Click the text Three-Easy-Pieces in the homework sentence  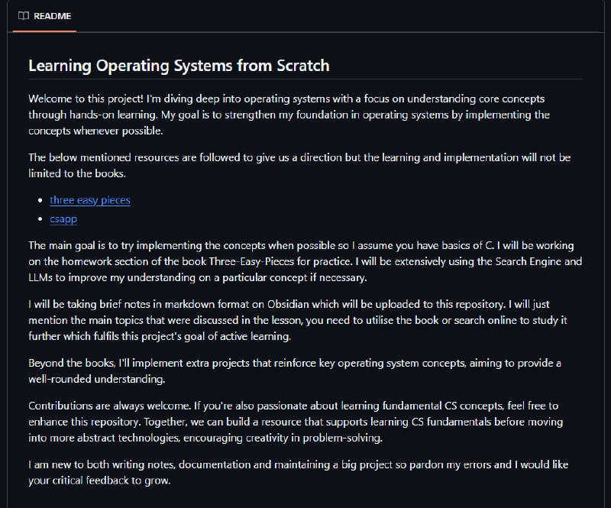click(251, 261)
